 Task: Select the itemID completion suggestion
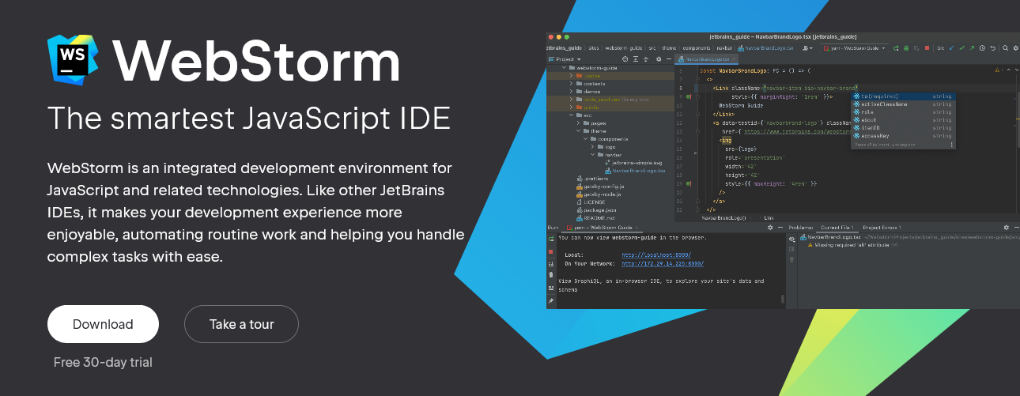click(x=903, y=127)
